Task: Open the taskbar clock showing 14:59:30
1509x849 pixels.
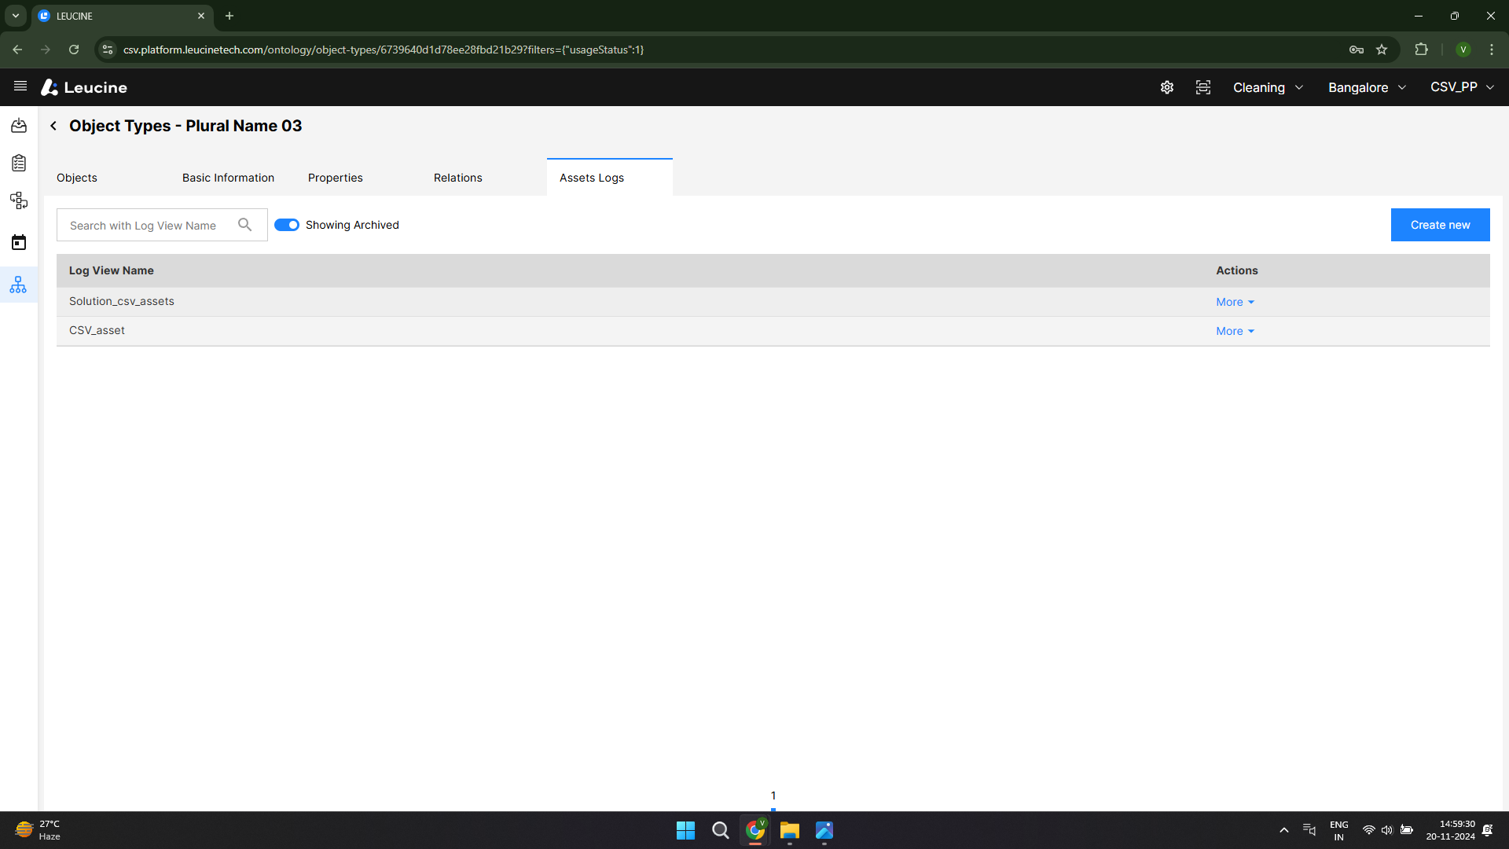Action: pos(1451,830)
